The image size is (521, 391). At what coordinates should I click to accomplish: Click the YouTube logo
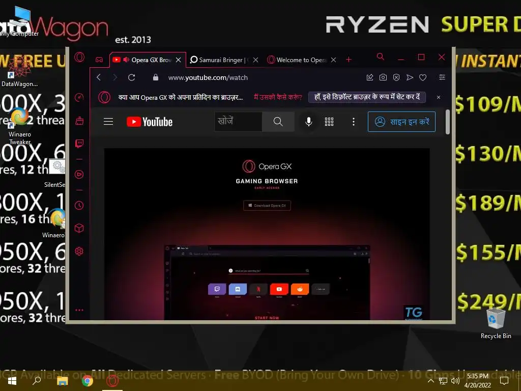click(x=150, y=122)
